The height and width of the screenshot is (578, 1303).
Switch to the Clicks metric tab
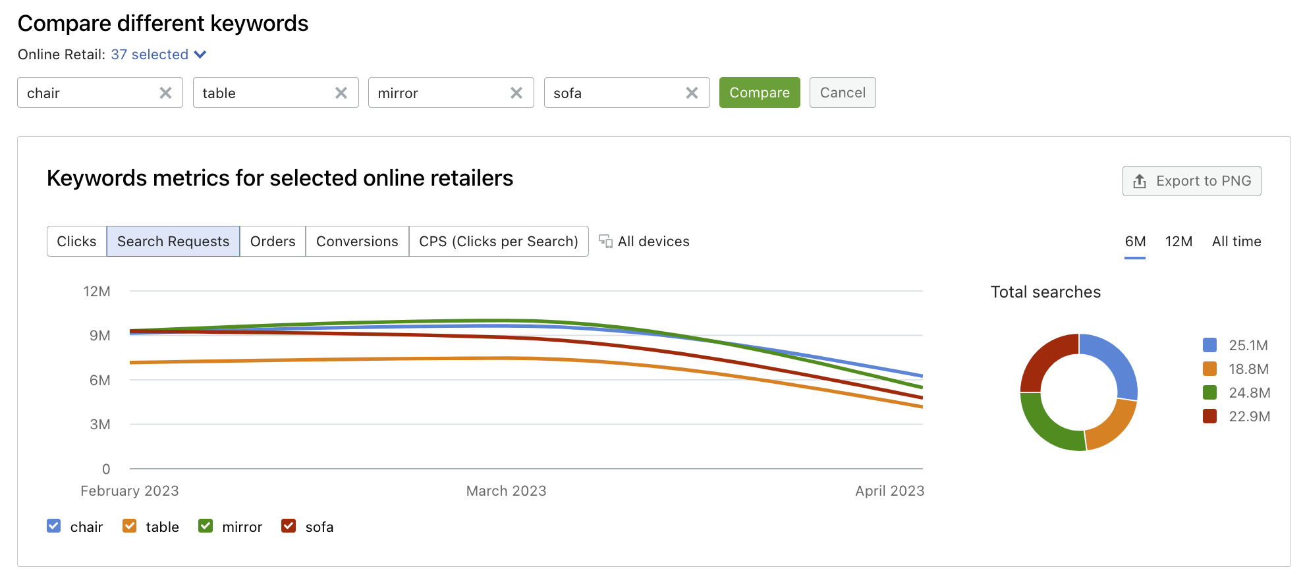pos(76,242)
